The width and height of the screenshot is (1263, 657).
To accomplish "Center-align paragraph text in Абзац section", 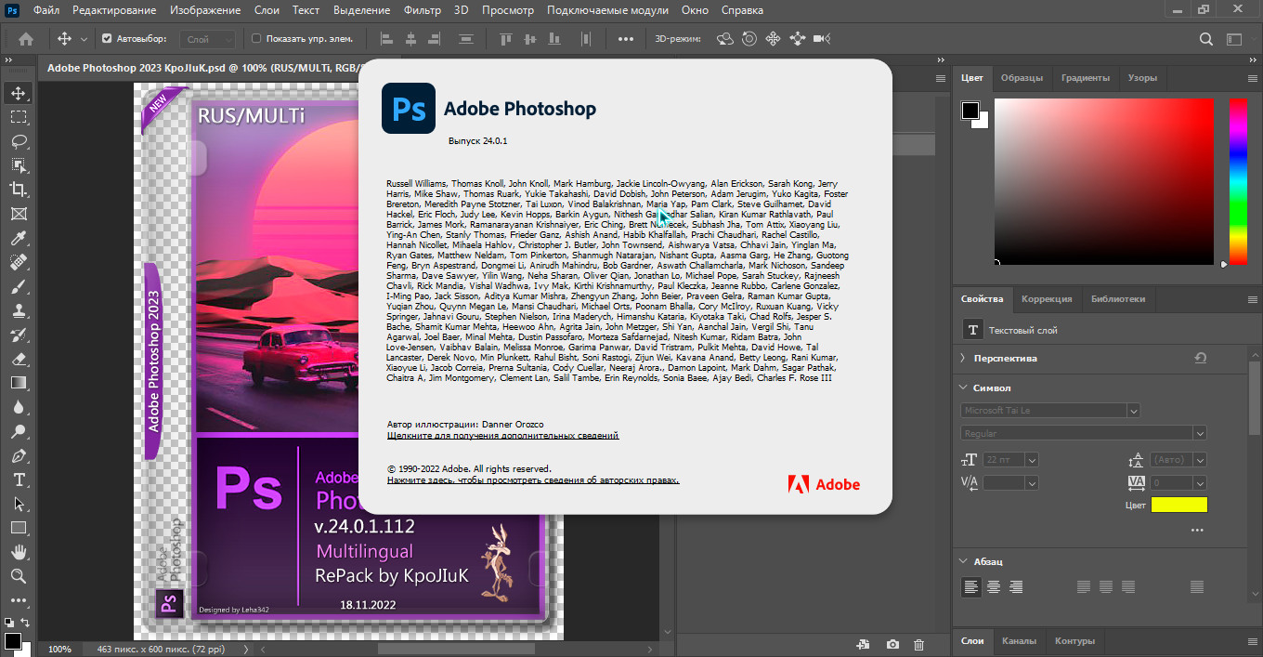I will pos(994,586).
